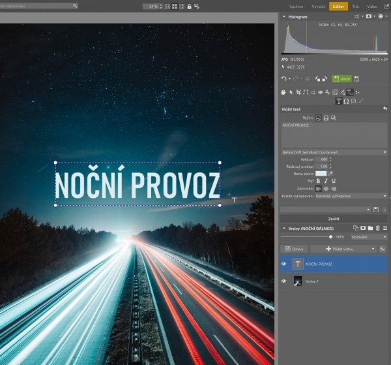Set text alignment to center
This screenshot has width=391, height=365.
click(x=326, y=189)
